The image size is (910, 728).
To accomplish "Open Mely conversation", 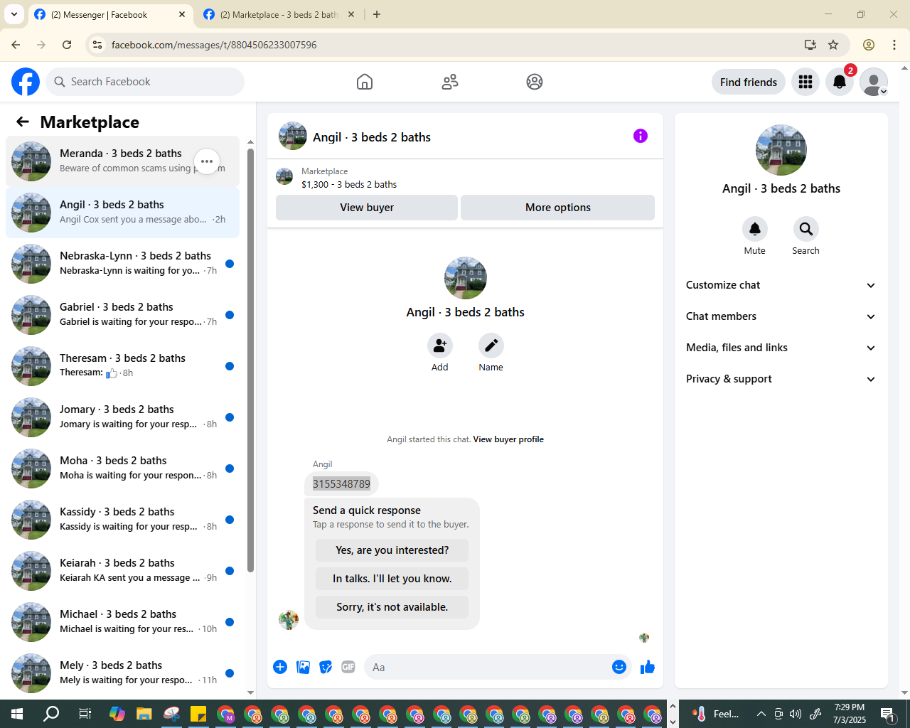I will click(122, 673).
